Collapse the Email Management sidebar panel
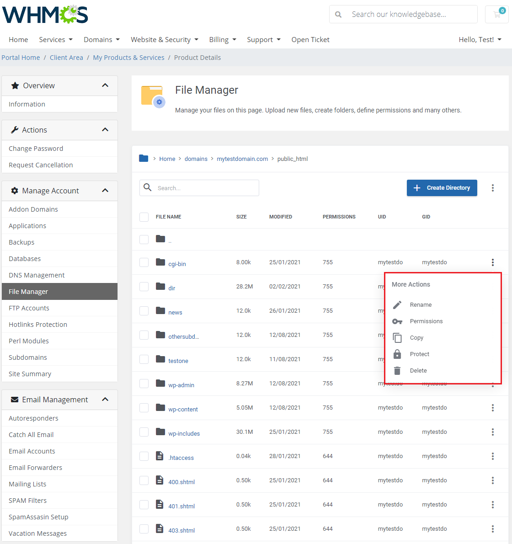 (105, 400)
